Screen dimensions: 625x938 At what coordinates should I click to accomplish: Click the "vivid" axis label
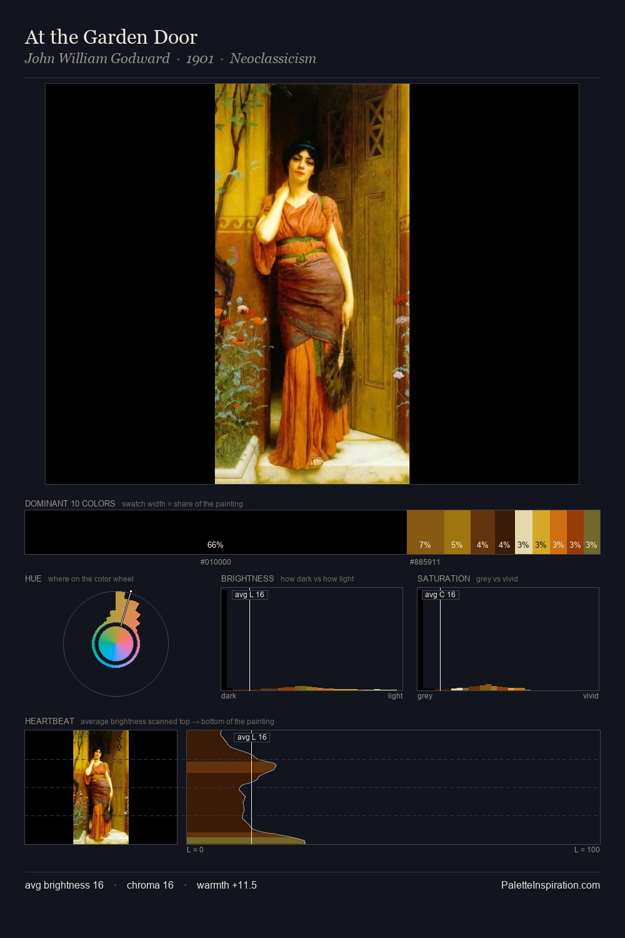591,696
